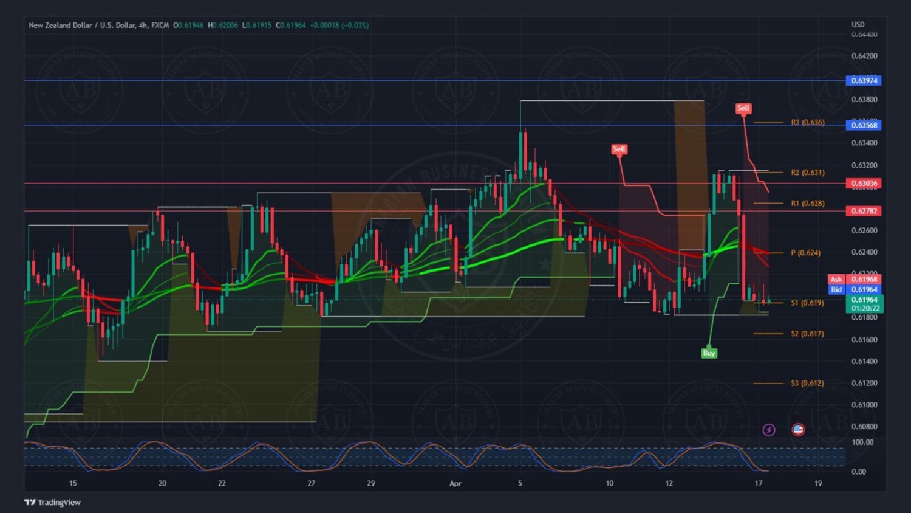This screenshot has width=911, height=513.
Task: Click the S2 (0.617) pivot label
Action: (x=807, y=333)
